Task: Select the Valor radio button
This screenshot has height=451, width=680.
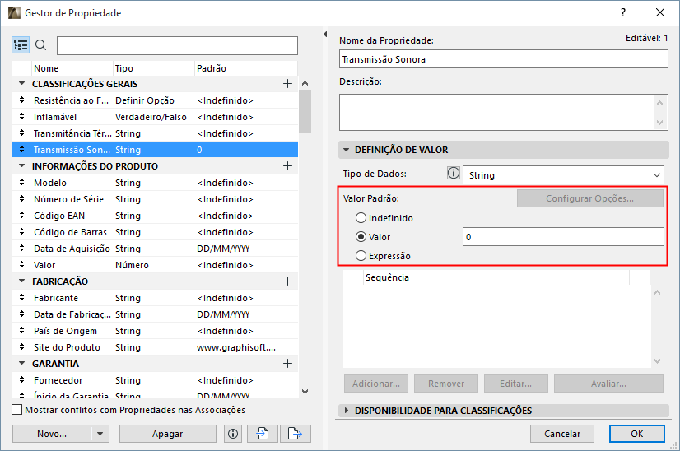Action: 361,237
